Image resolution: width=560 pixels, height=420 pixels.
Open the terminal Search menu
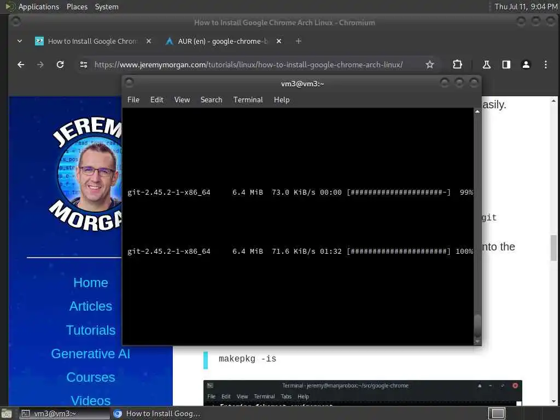pos(212,100)
